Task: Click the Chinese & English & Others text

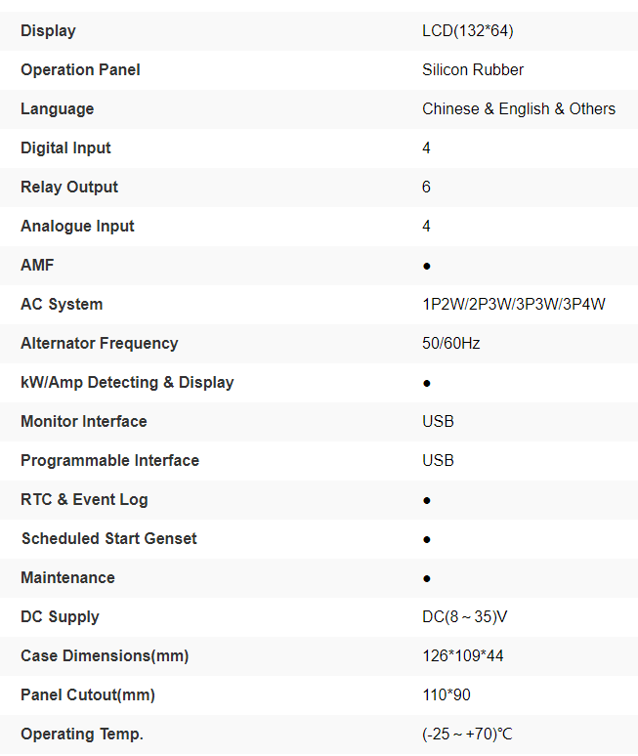Action: 519,109
